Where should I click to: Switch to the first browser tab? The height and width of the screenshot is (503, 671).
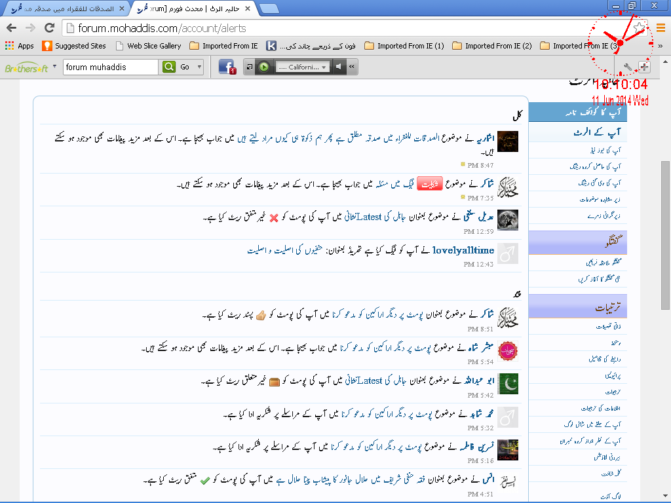(x=67, y=9)
